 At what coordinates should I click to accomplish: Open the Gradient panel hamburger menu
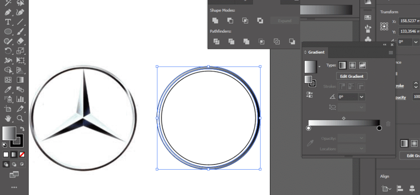coord(391,52)
